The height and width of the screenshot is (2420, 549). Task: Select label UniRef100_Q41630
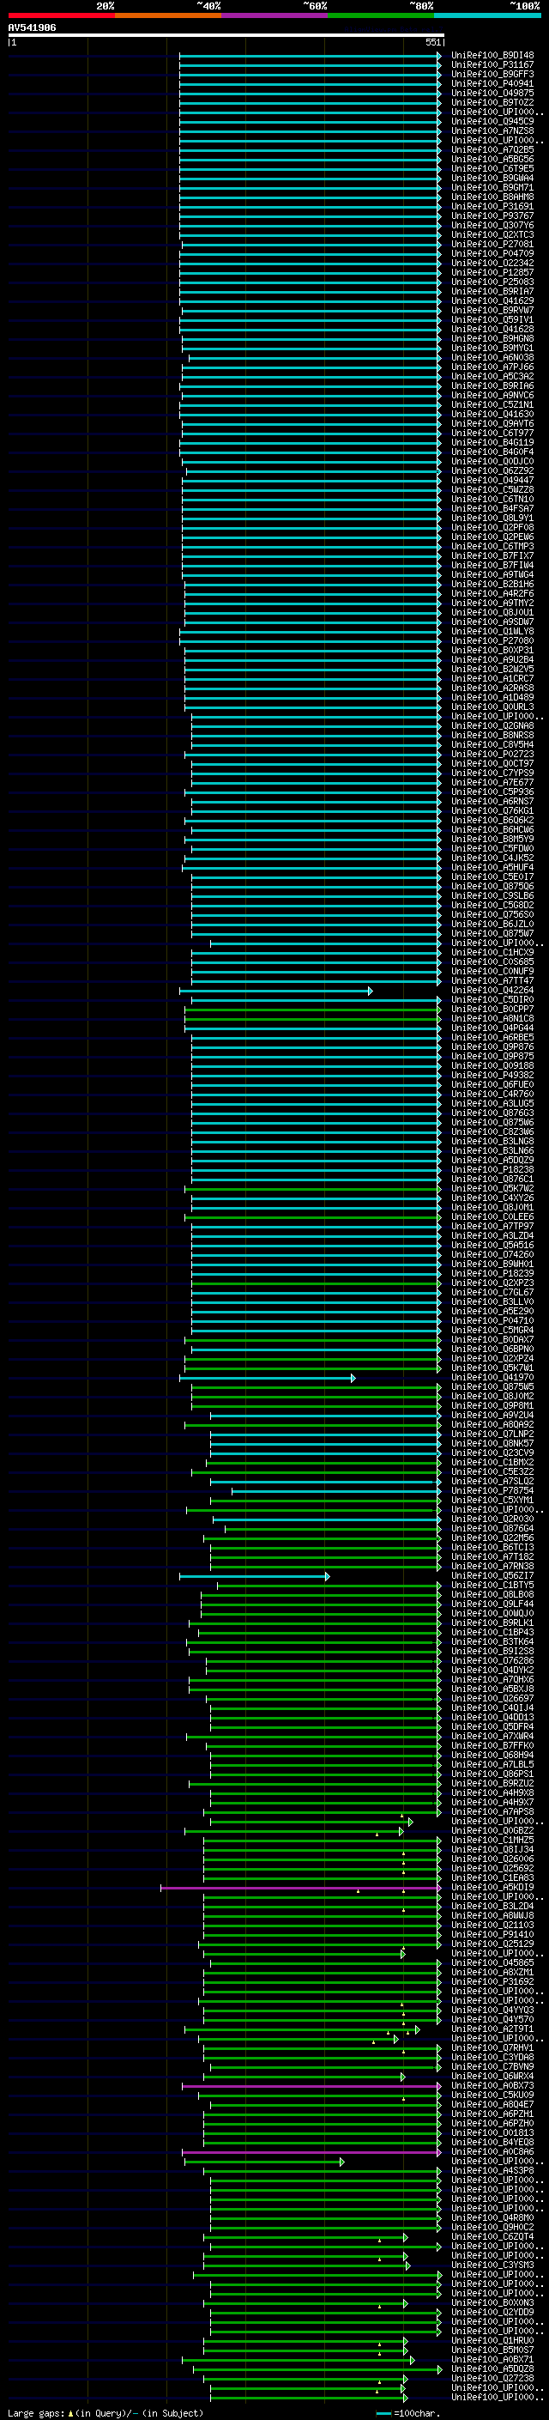click(492, 415)
